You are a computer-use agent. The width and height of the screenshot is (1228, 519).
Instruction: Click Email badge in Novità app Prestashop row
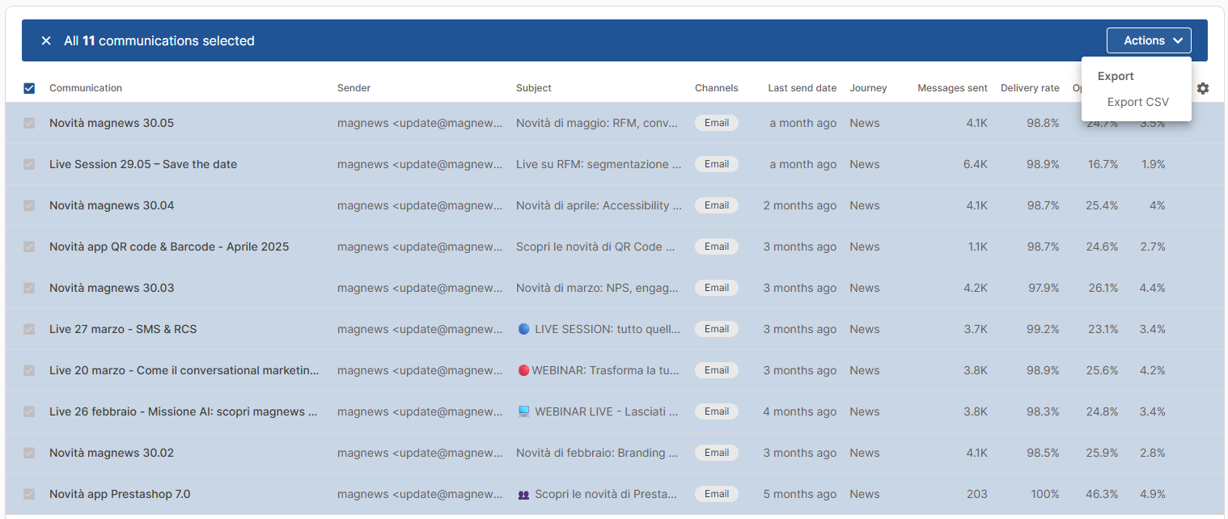tap(717, 494)
